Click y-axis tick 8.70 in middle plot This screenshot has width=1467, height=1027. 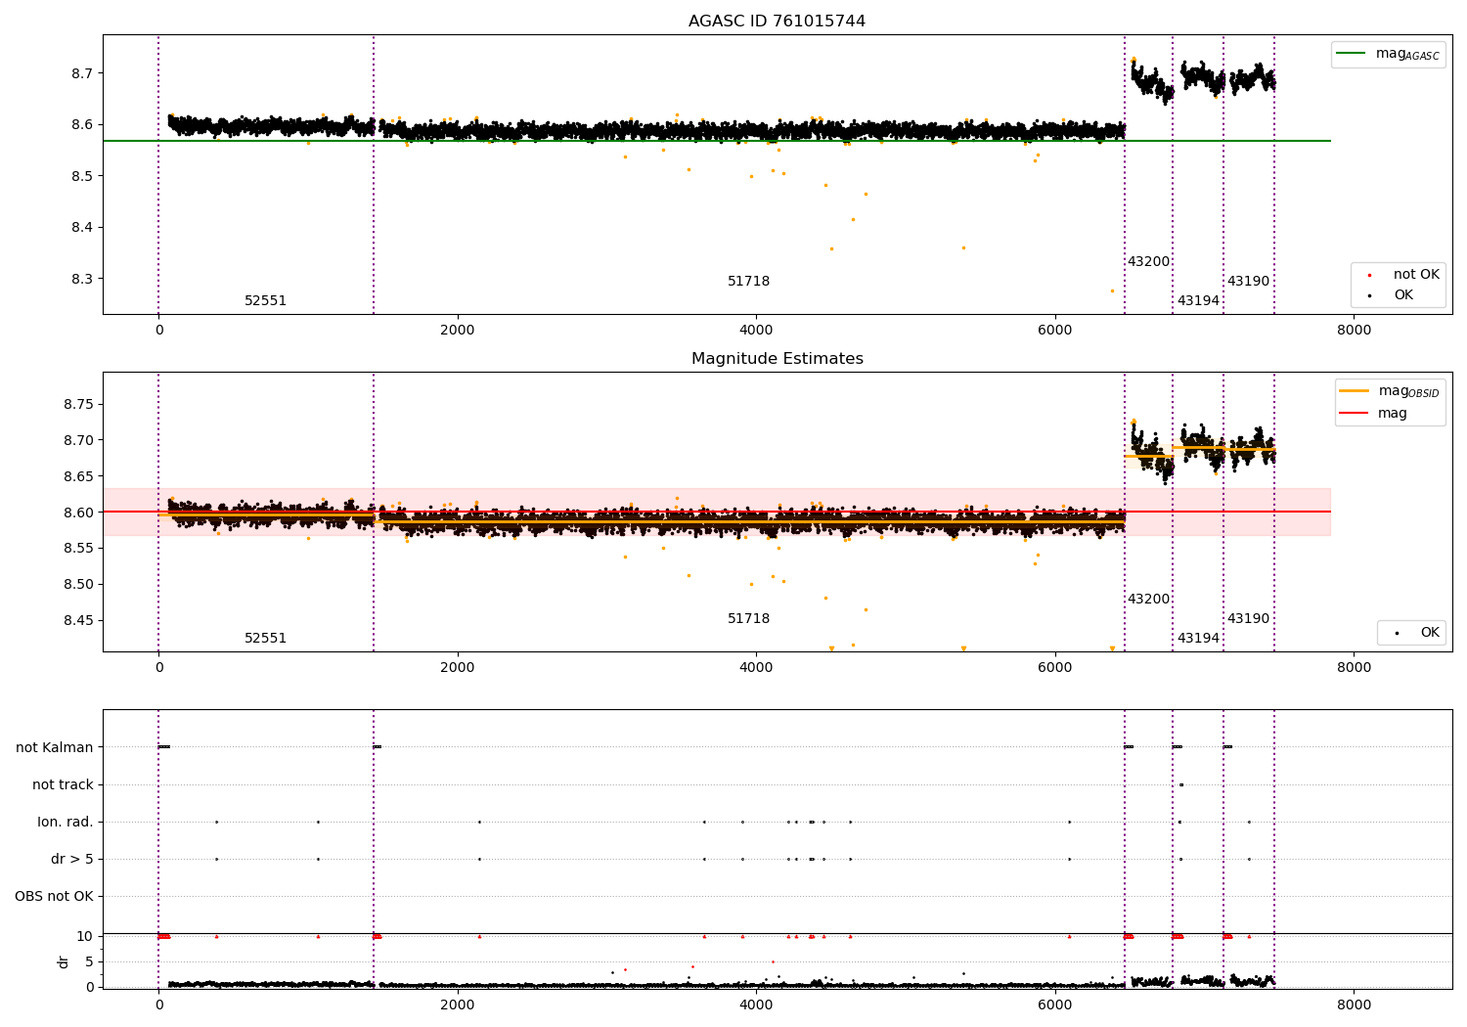(x=78, y=440)
